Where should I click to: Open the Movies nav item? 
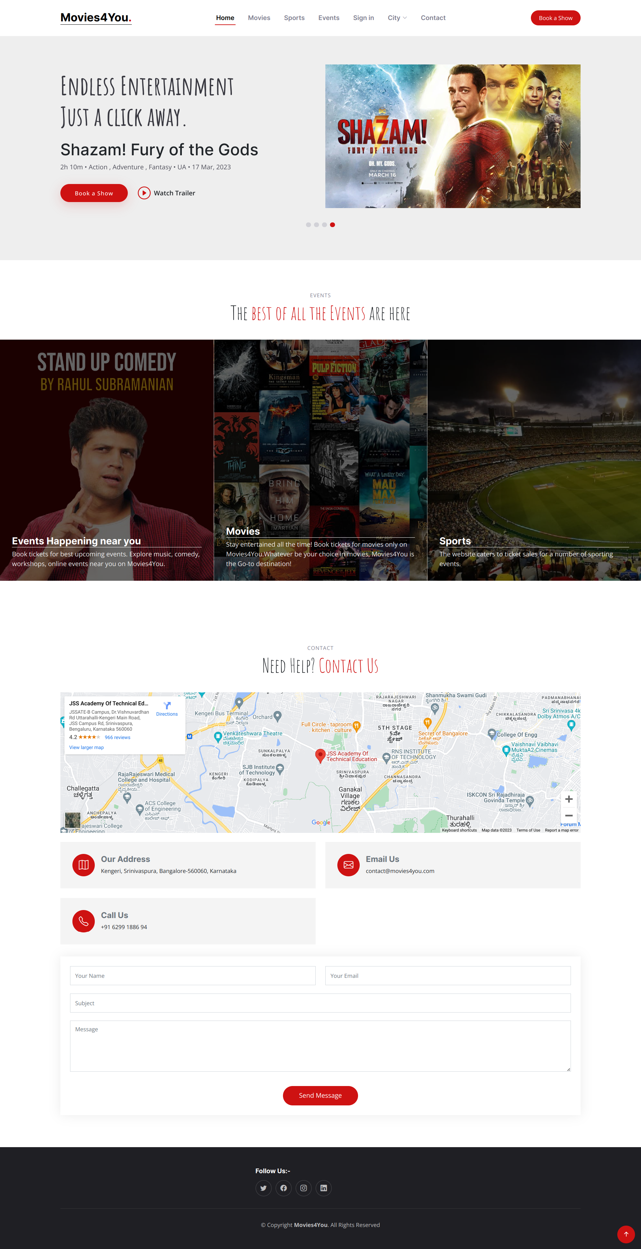click(259, 18)
